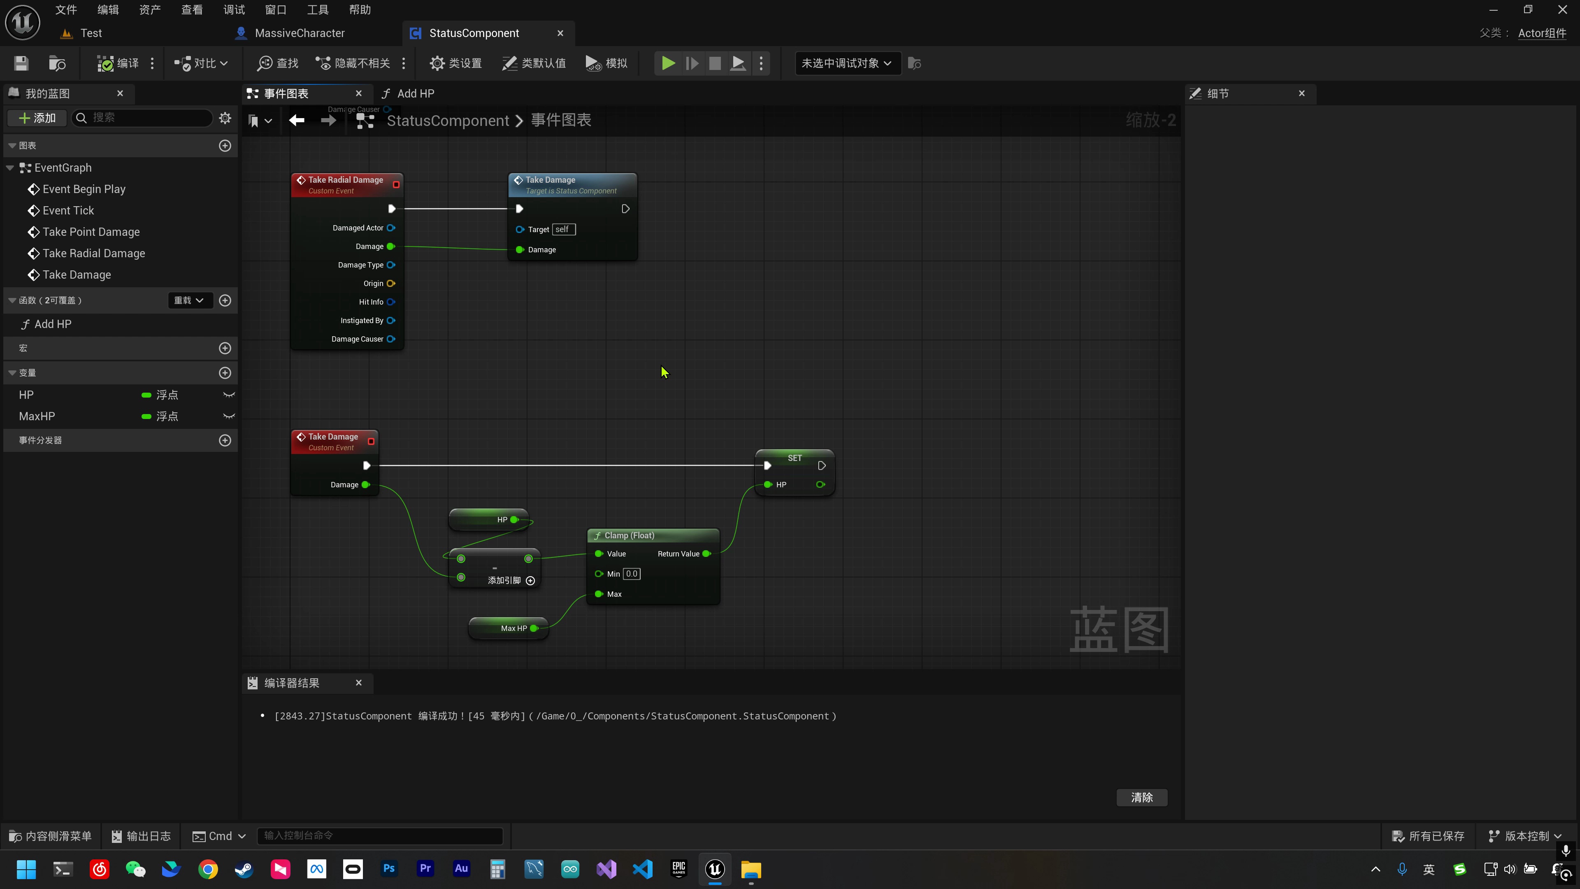The image size is (1580, 889).
Task: Toggle 隐藏不相关 hide unrelated nodes
Action: (x=353, y=63)
